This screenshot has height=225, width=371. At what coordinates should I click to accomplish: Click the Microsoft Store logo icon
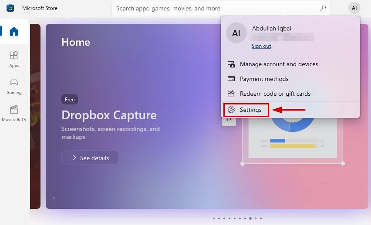[10, 8]
